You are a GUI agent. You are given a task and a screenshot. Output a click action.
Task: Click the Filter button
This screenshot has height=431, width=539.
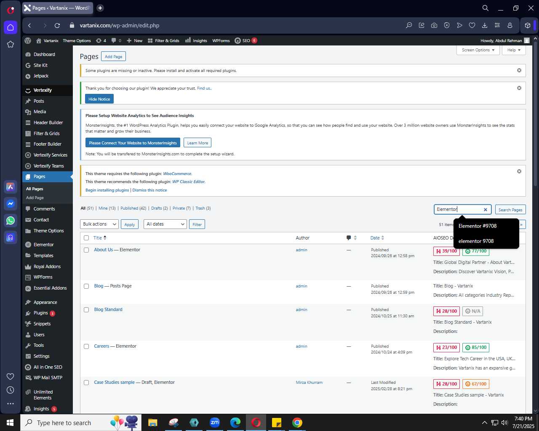click(x=197, y=224)
